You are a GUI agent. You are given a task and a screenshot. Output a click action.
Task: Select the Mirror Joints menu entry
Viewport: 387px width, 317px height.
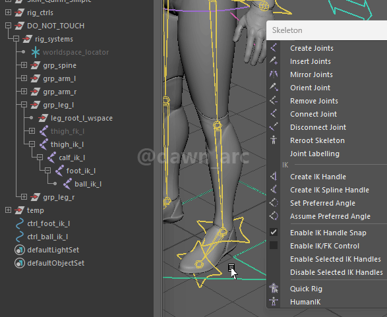tap(311, 74)
